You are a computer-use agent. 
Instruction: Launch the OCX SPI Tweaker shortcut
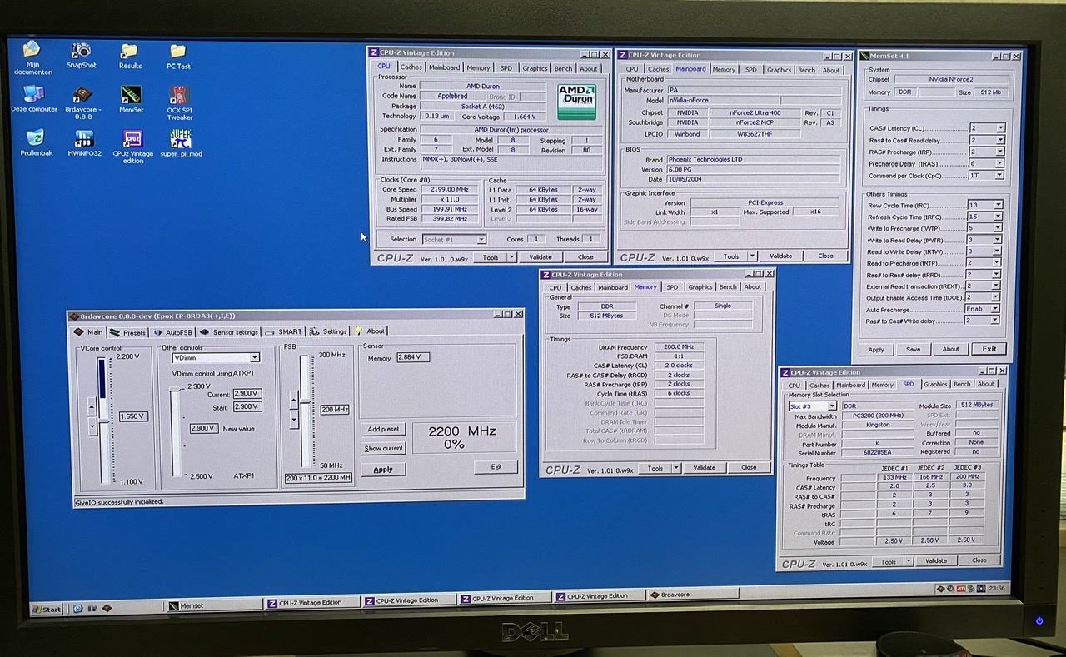179,102
